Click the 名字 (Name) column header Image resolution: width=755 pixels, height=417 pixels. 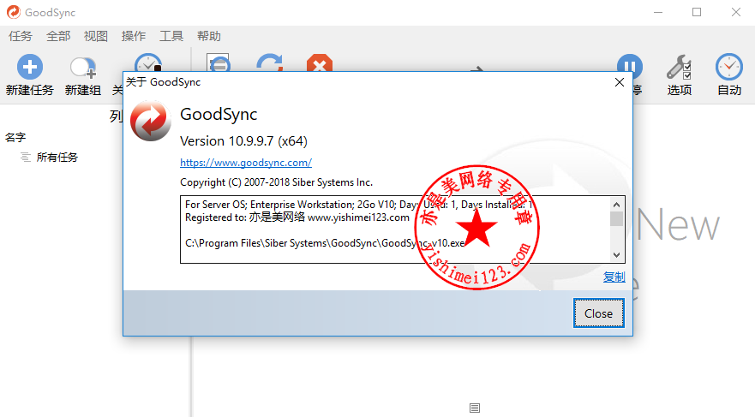pos(15,138)
